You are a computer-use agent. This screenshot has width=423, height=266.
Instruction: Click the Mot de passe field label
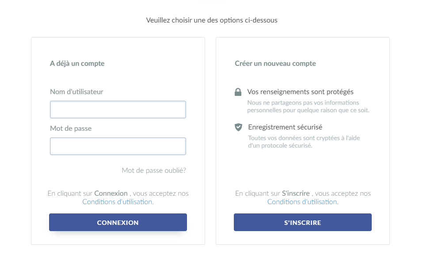pyautogui.click(x=71, y=129)
